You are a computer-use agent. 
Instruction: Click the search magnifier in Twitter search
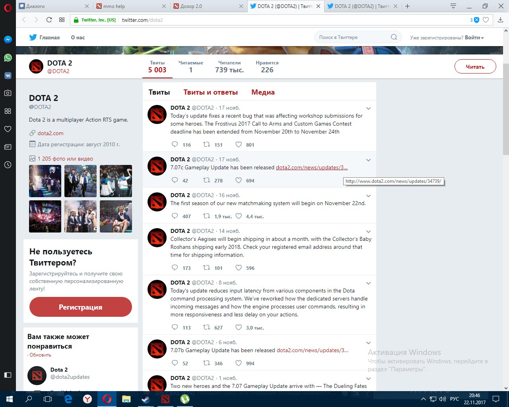coord(394,37)
